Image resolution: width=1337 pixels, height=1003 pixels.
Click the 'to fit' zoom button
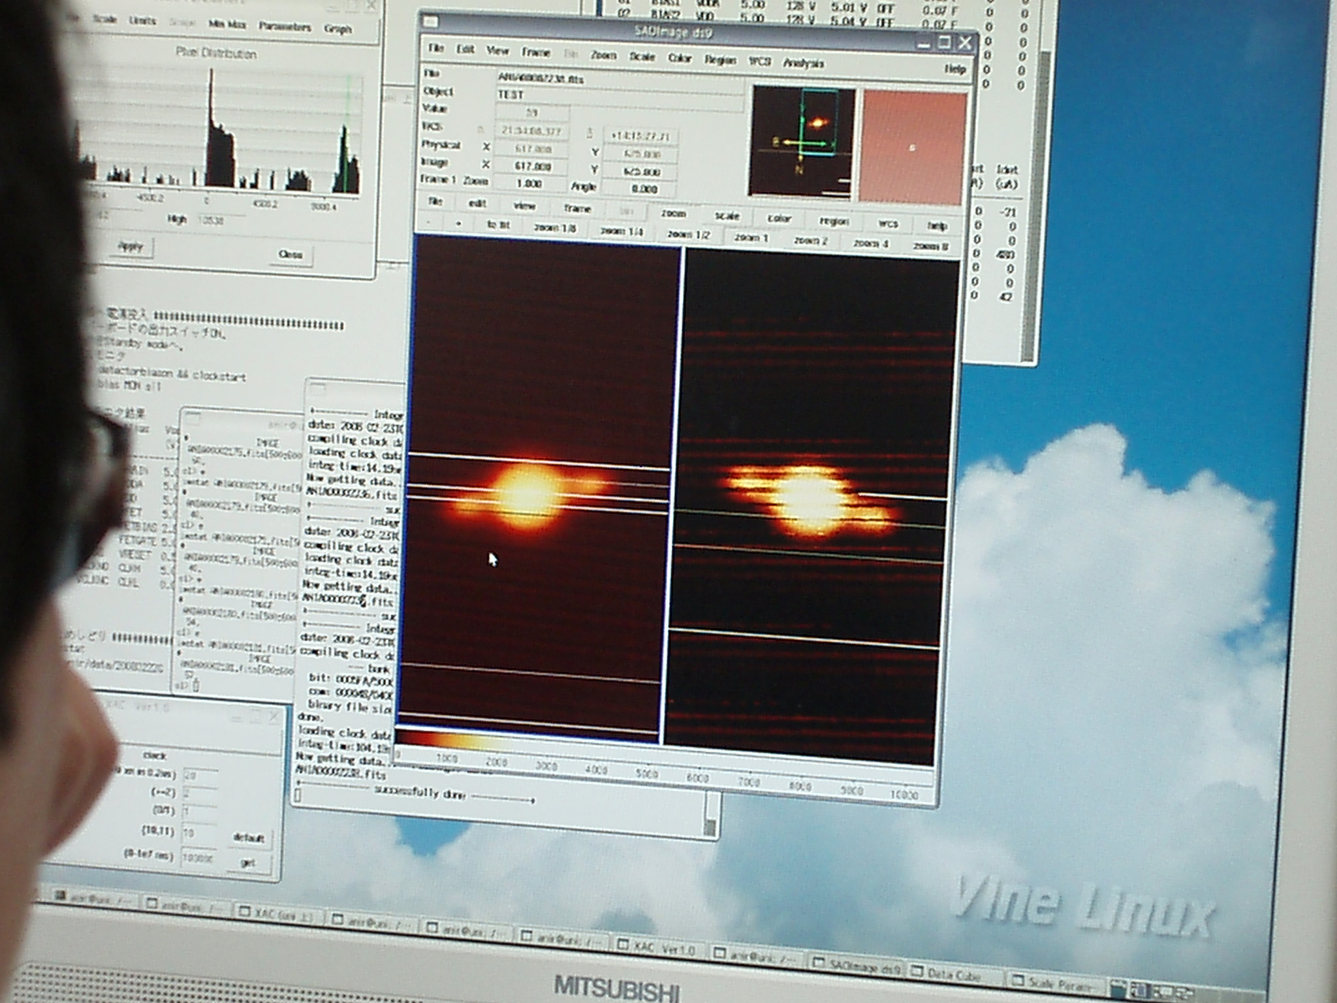498,225
